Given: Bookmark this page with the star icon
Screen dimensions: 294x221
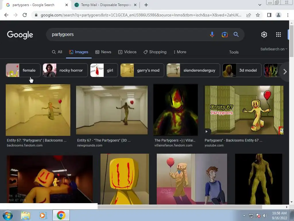Looking at the screenshot, I should click(x=258, y=15).
